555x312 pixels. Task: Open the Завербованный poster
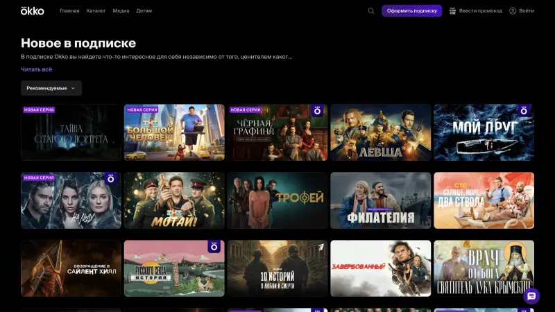380,268
